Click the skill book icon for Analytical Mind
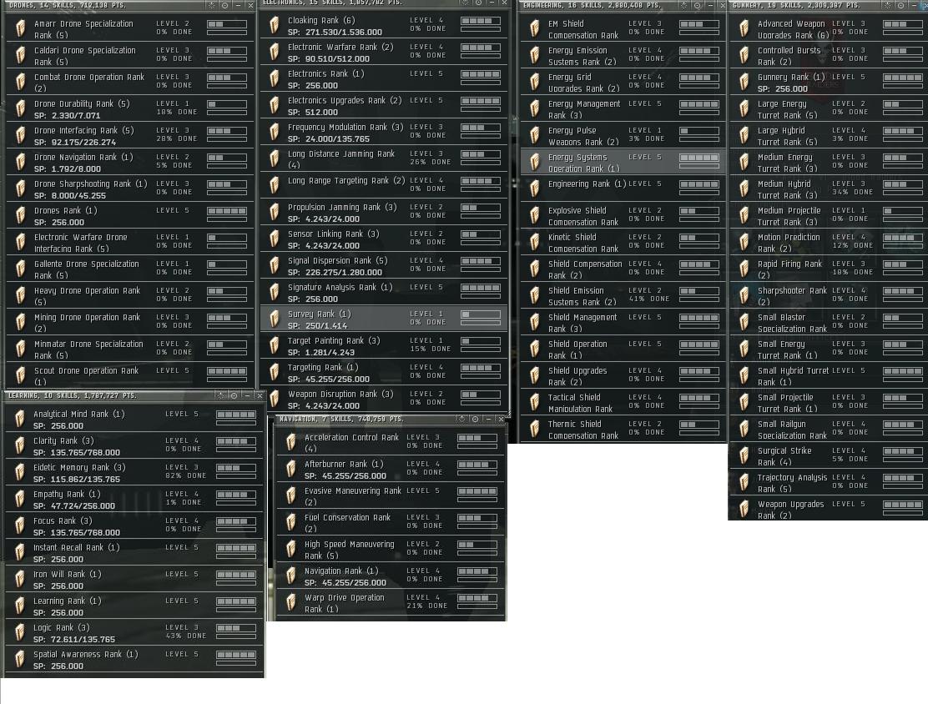 (20, 419)
